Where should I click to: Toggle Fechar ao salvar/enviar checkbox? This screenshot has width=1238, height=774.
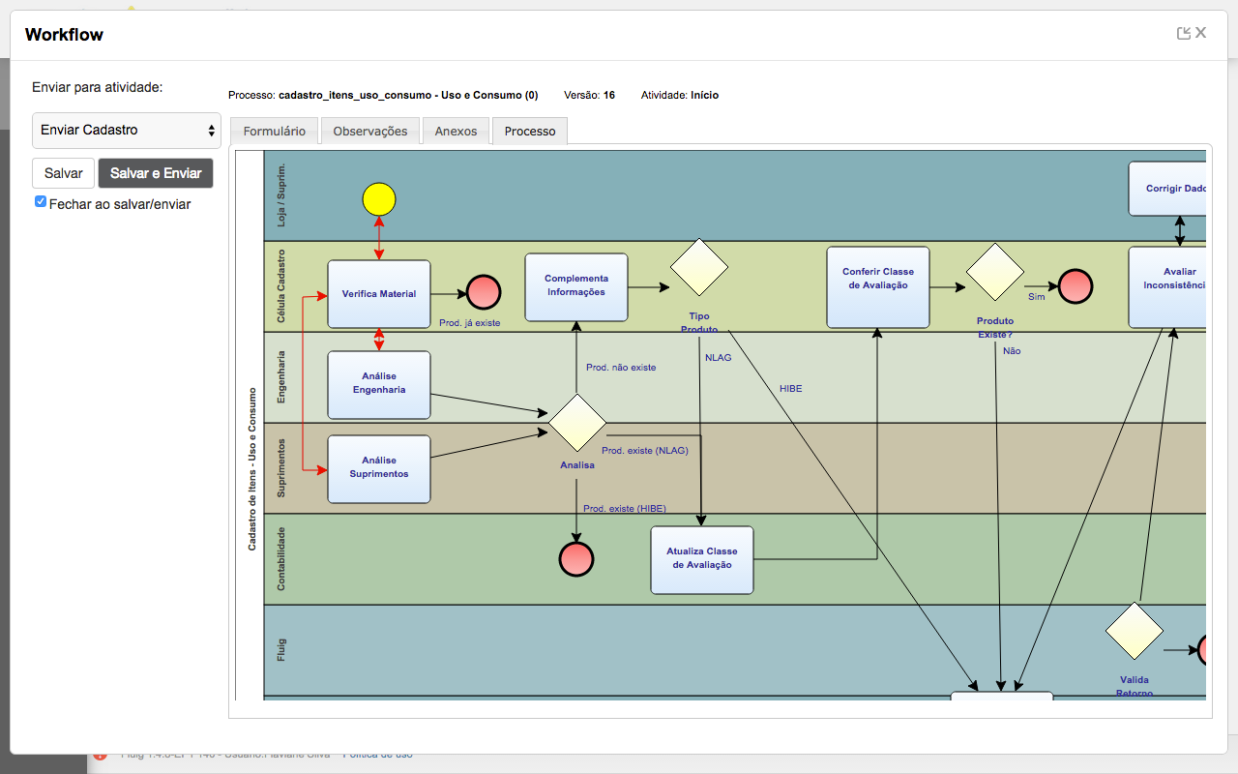[x=41, y=202]
